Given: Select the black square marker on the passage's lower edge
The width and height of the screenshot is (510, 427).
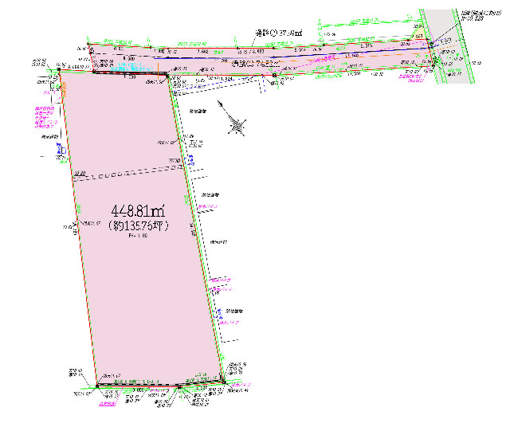Looking at the screenshot, I should pos(274,76).
